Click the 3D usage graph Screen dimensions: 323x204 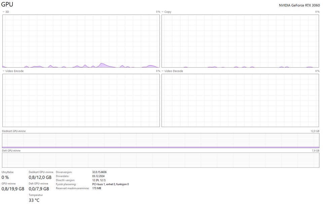tap(81, 41)
